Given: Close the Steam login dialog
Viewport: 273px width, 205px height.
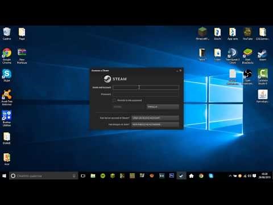Looking at the screenshot, I should click(x=180, y=71).
